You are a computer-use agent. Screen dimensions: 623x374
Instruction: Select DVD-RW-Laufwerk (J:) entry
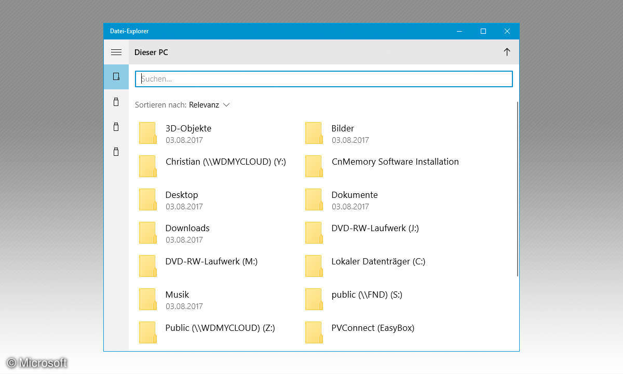pos(375,228)
